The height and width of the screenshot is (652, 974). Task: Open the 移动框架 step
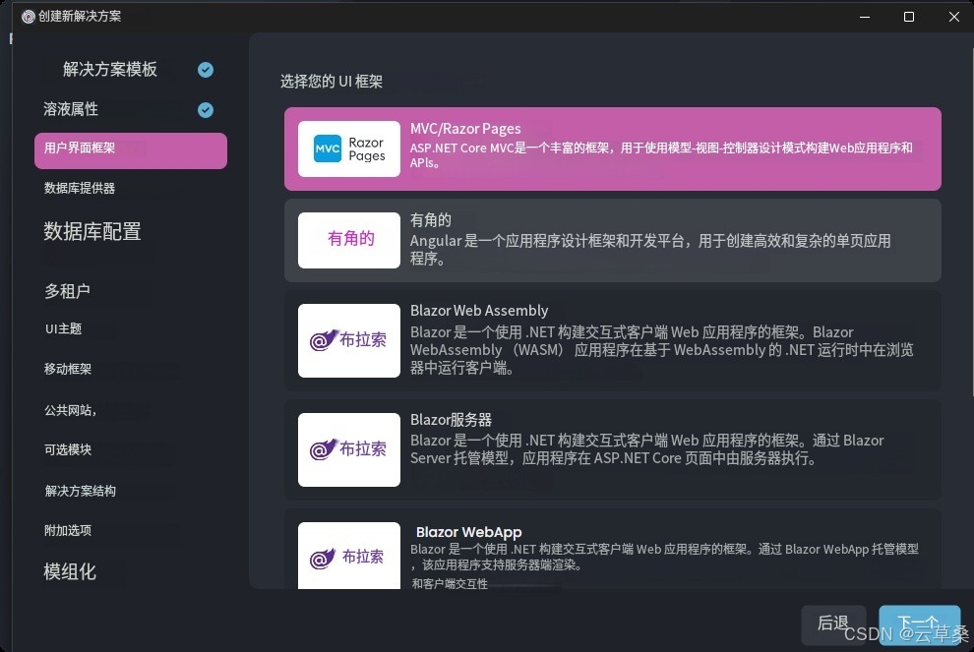point(68,369)
